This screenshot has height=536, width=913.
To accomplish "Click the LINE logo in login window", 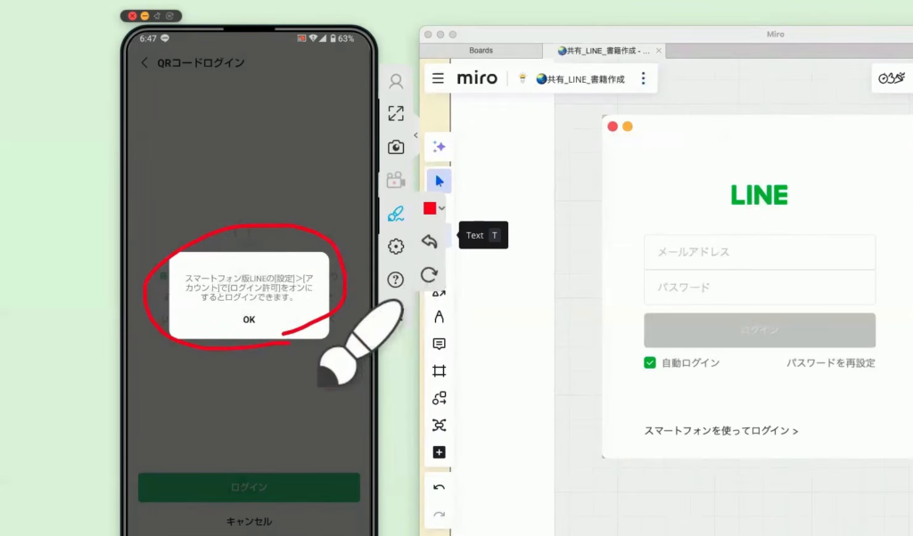I will pos(760,195).
